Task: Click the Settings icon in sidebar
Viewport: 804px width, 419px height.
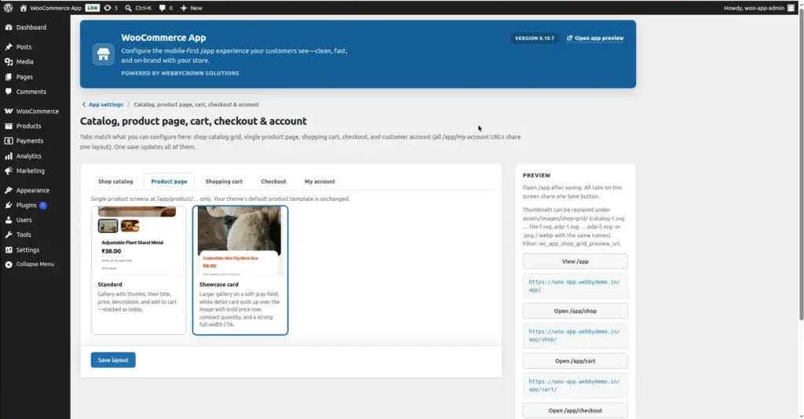Action: point(9,250)
